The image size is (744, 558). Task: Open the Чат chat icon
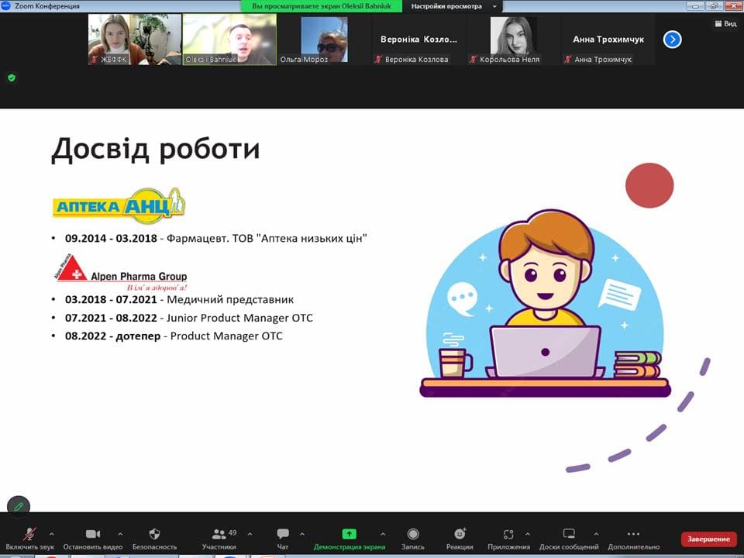(283, 534)
